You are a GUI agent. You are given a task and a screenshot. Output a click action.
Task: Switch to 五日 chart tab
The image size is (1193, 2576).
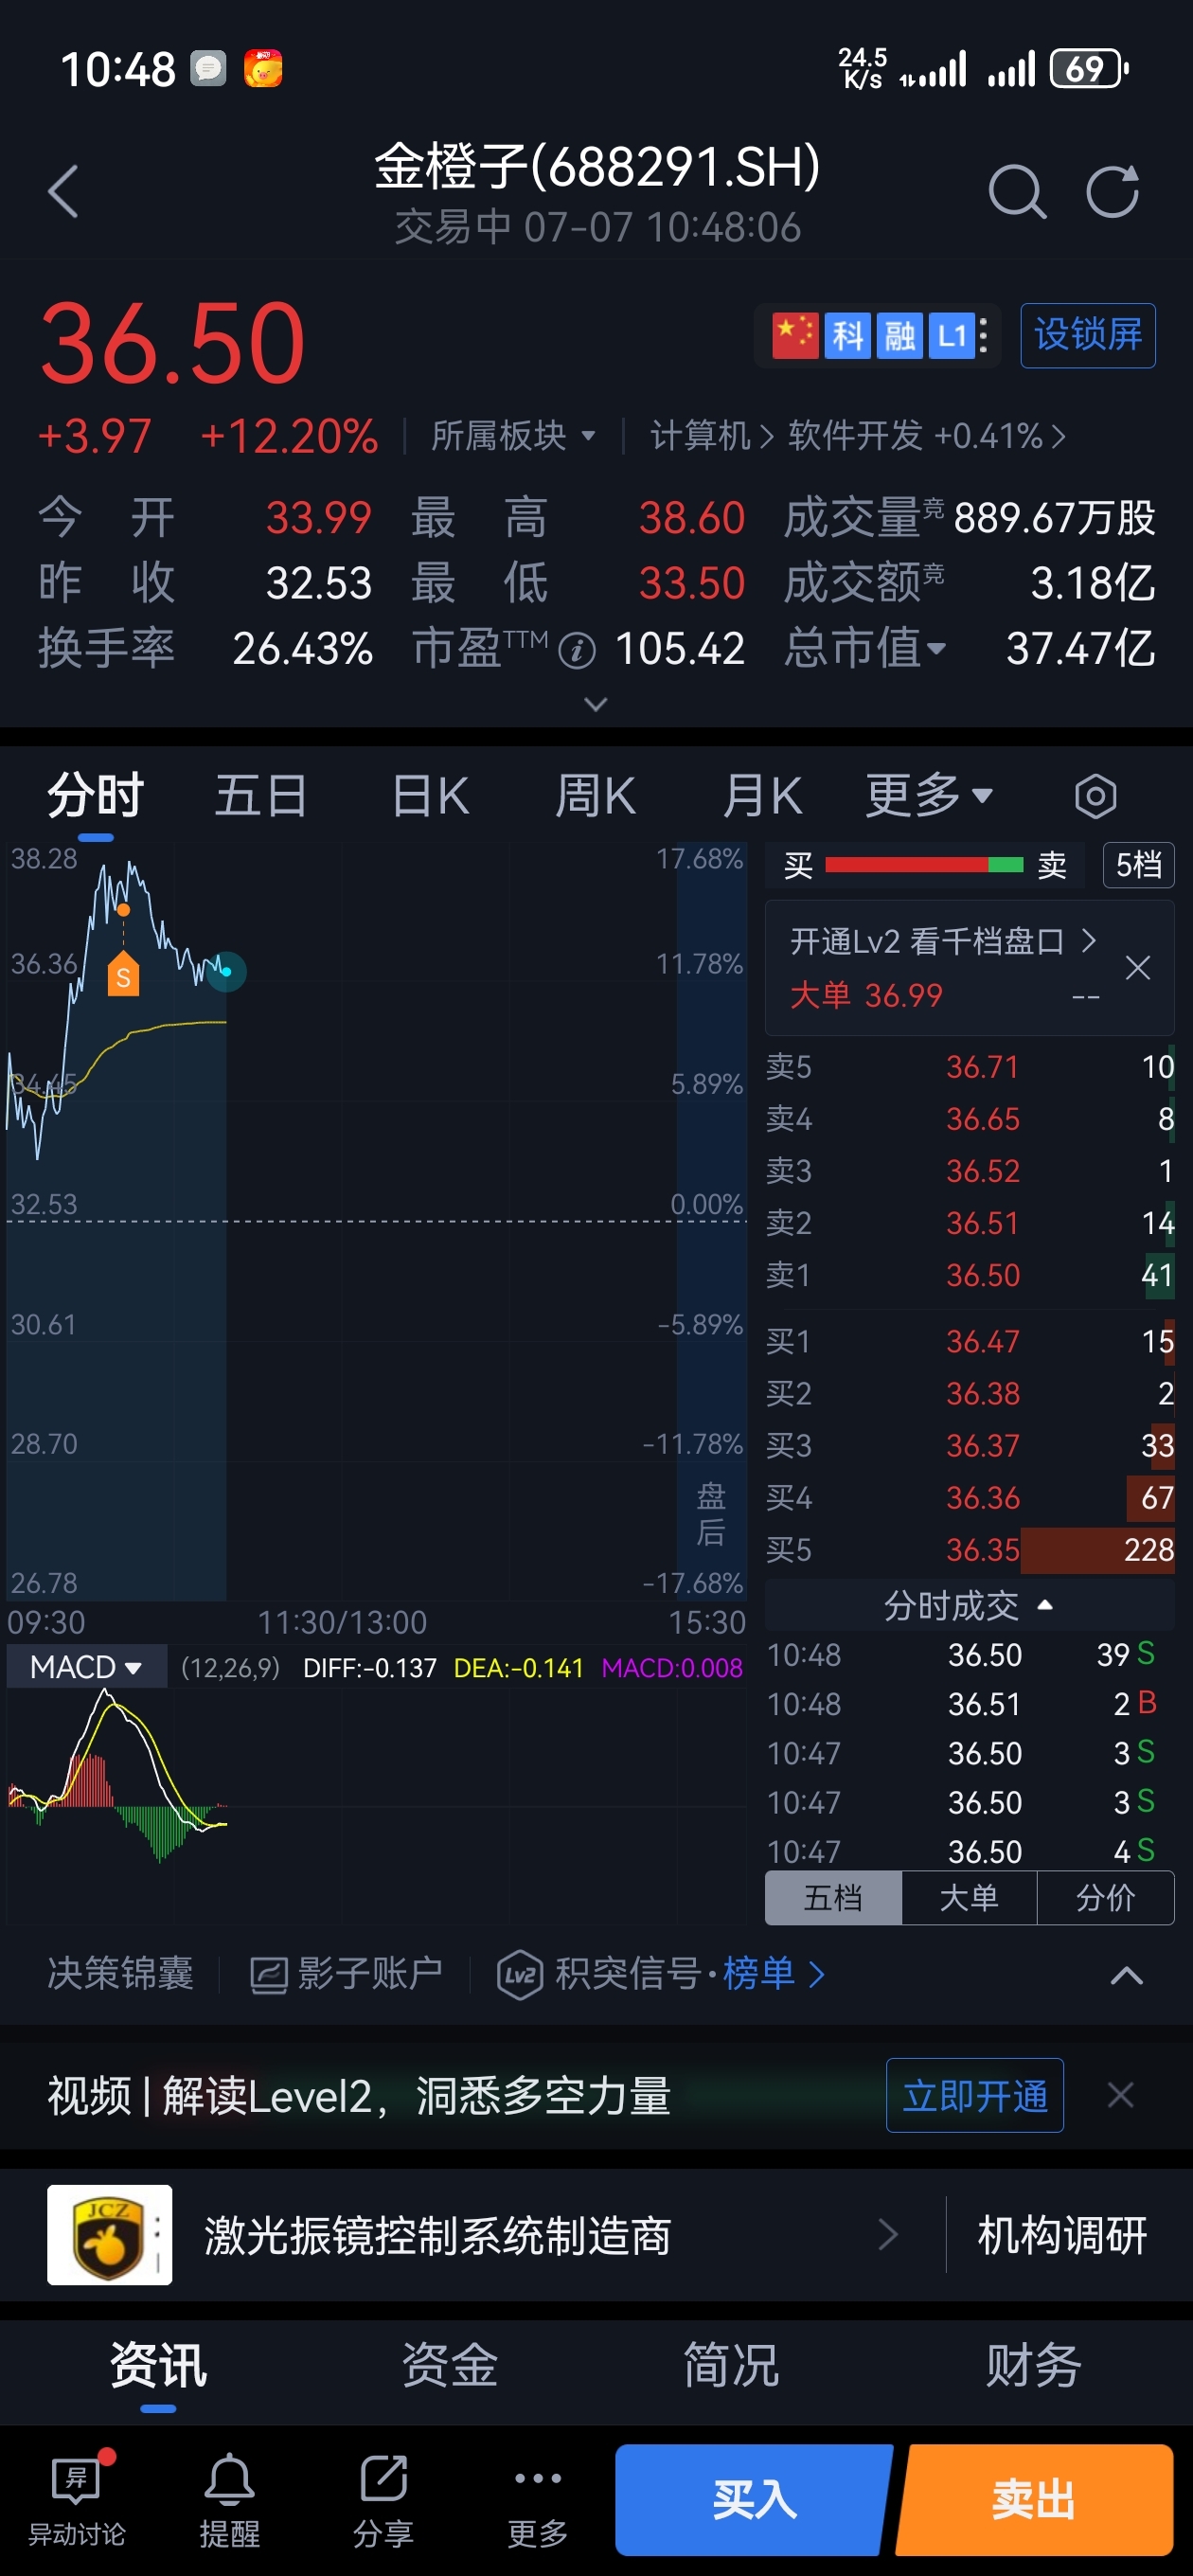pyautogui.click(x=261, y=797)
